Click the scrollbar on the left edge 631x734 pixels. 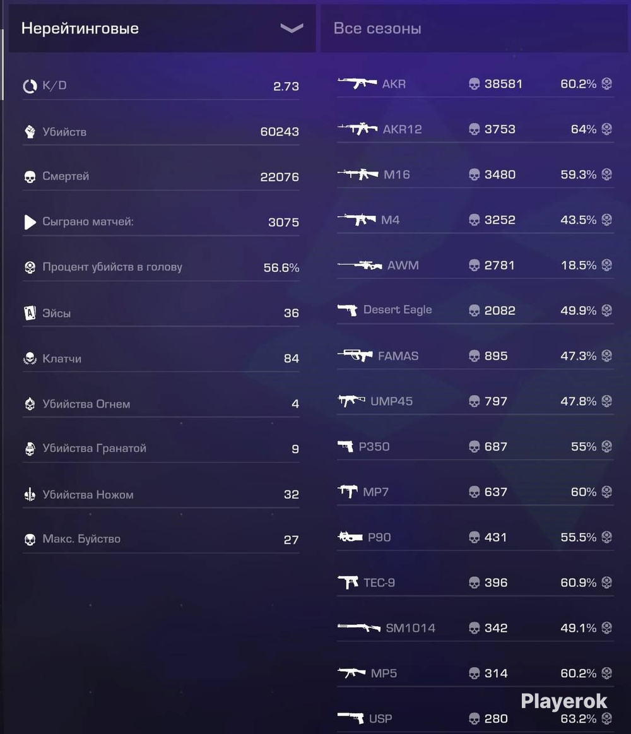[x=3, y=64]
